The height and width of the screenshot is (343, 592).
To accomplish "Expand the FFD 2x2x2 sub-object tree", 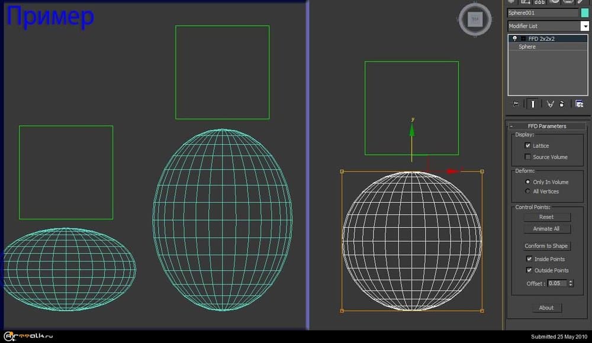I will 523,38.
